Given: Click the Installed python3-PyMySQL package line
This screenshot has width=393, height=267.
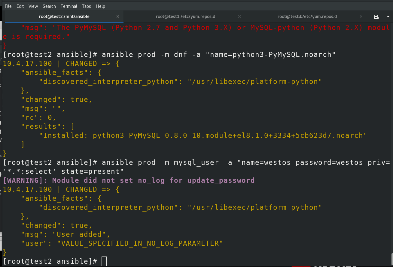Looking at the screenshot, I should point(203,135).
